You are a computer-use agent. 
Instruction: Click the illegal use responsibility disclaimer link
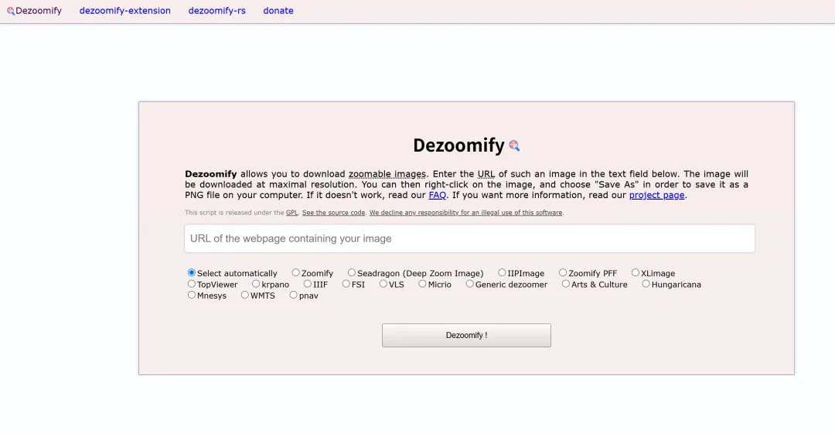(x=466, y=213)
